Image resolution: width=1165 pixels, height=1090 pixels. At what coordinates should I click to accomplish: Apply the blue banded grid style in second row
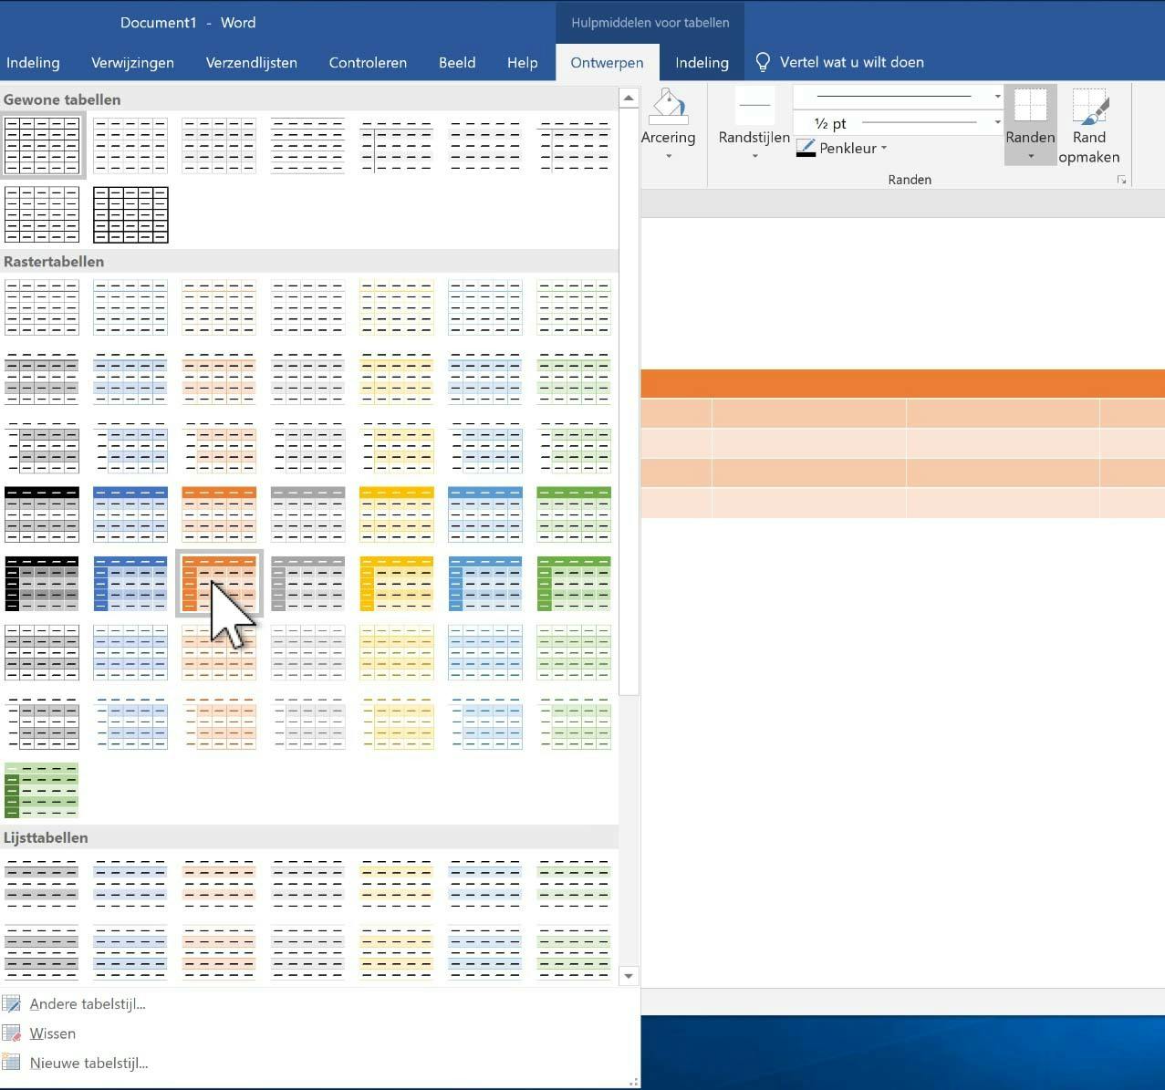pos(130,379)
